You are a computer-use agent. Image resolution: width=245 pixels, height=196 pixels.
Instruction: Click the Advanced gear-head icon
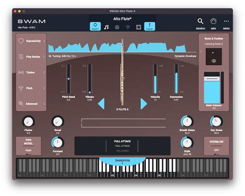pyautogui.click(x=21, y=103)
